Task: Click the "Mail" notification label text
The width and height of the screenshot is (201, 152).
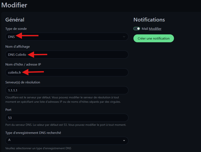Action: pyautogui.click(x=145, y=29)
